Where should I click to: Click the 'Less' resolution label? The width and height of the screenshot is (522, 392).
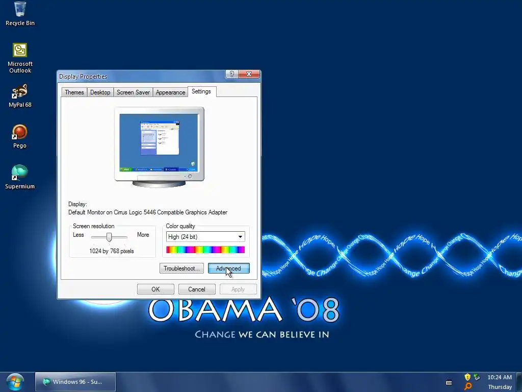tap(78, 235)
